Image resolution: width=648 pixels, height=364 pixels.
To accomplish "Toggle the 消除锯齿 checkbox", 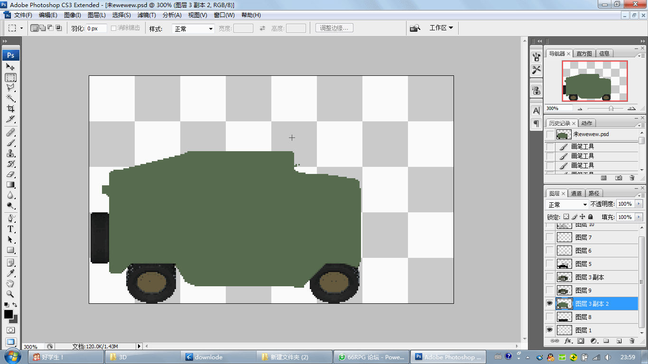I will pos(113,28).
